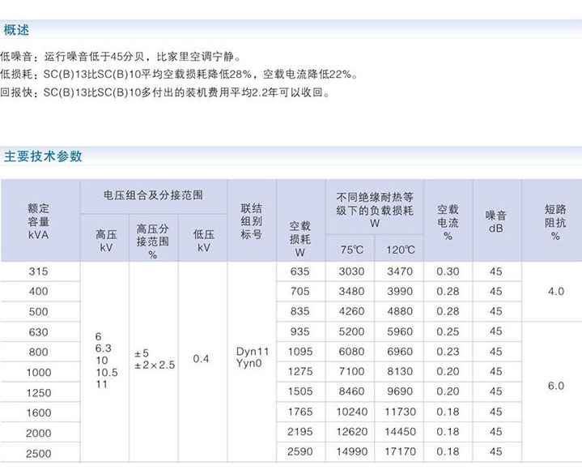Image resolution: width=582 pixels, height=470 pixels.
Task: Click the 额定容量 kVA column header
Action: [39, 220]
